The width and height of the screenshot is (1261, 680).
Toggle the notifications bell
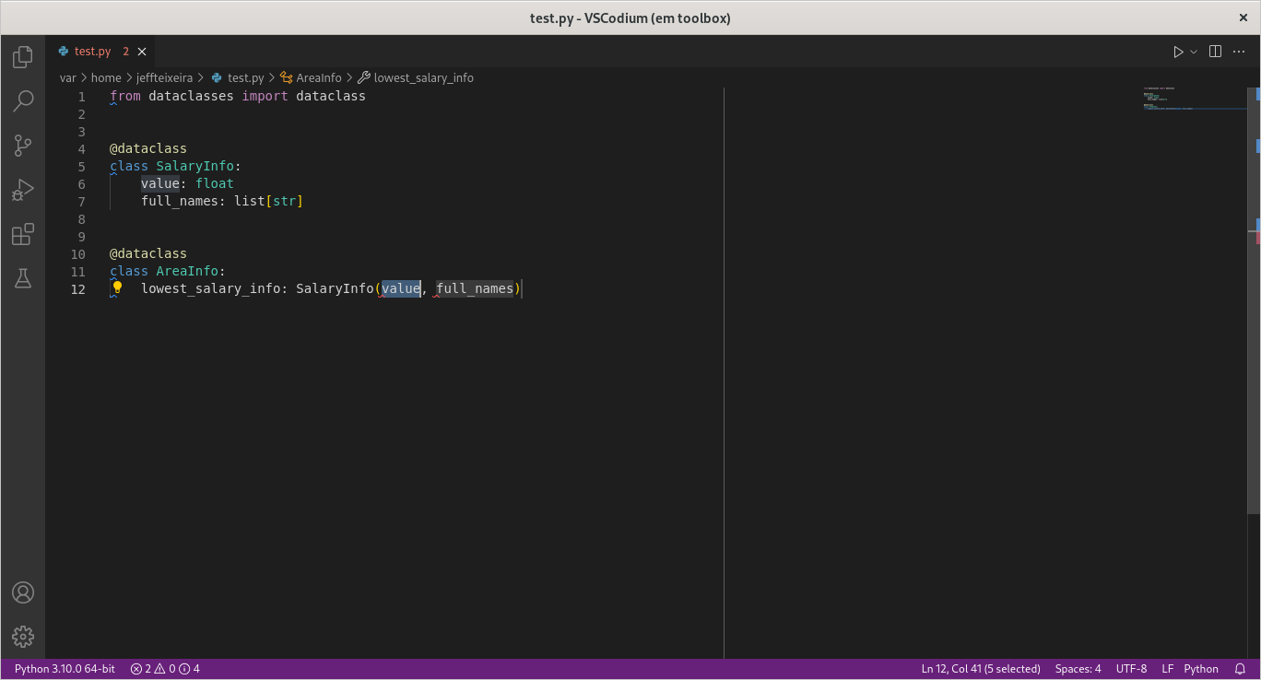click(1240, 668)
